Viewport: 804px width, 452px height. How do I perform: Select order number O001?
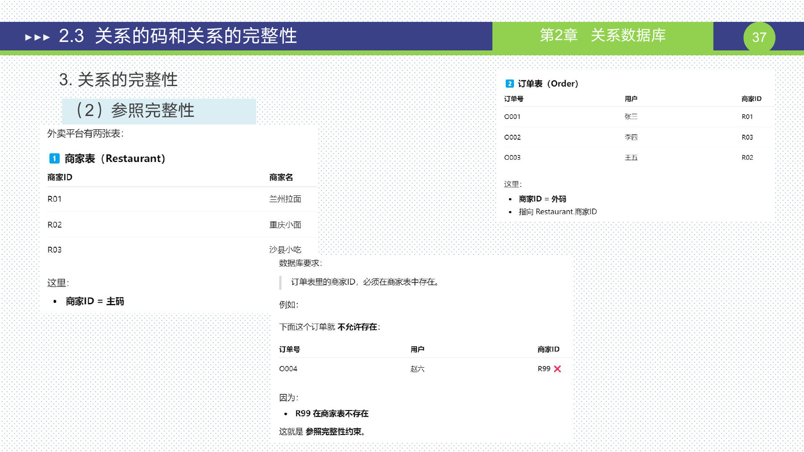(x=512, y=116)
